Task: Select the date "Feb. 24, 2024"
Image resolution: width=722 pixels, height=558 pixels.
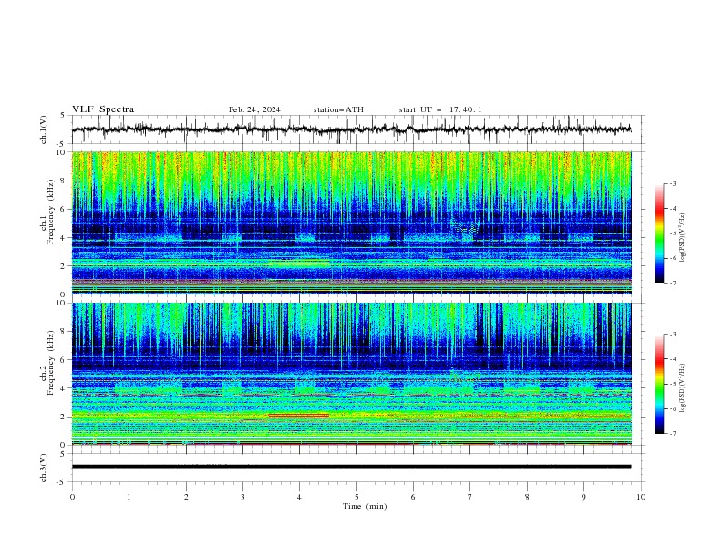Action: click(254, 109)
